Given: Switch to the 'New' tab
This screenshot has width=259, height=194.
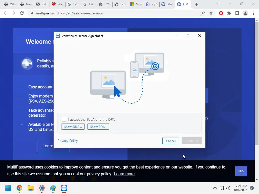Looking at the screenshot, I should 26,4.
